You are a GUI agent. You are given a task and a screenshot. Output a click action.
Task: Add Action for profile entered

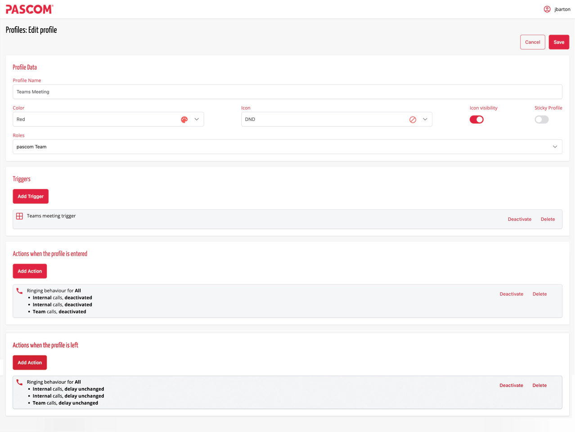click(x=30, y=271)
